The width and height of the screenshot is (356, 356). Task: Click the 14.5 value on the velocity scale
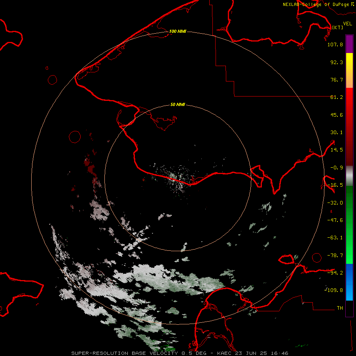(x=337, y=150)
